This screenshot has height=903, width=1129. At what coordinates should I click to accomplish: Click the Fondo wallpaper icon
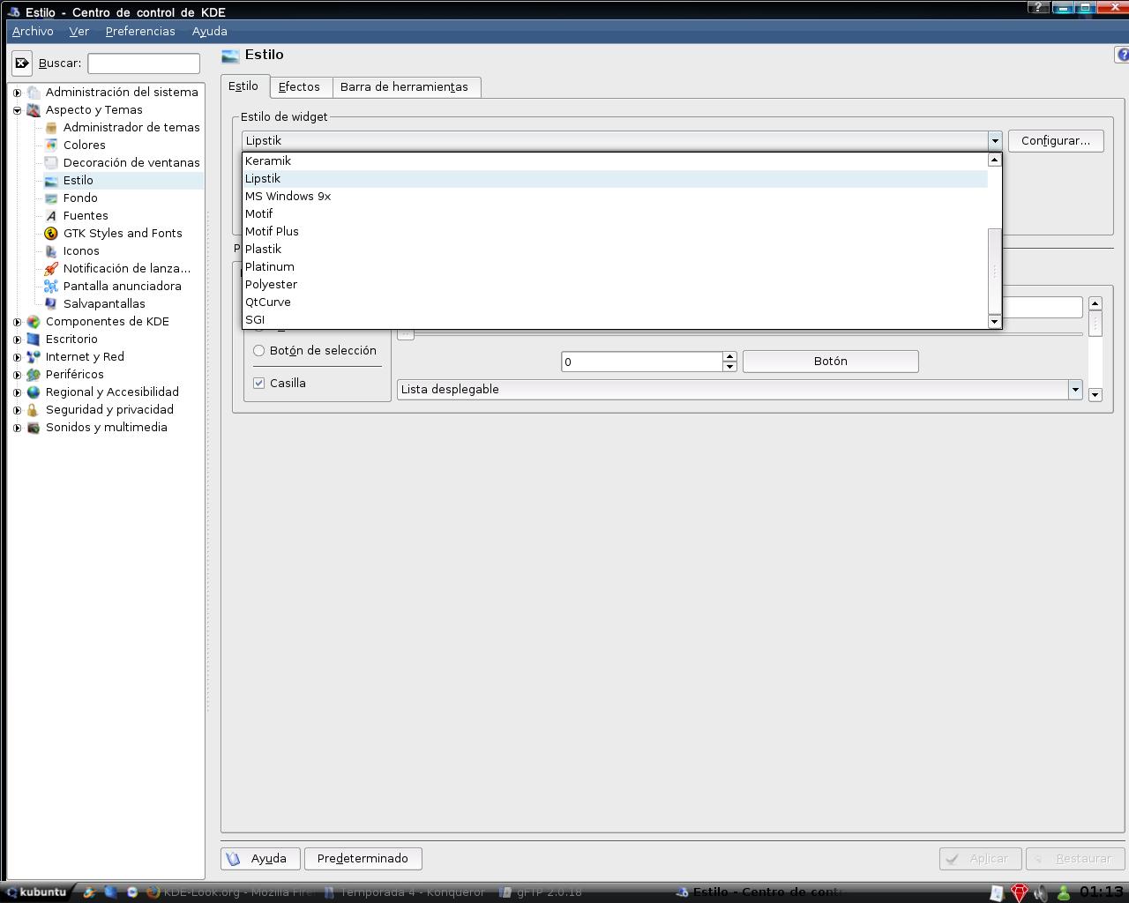point(51,198)
